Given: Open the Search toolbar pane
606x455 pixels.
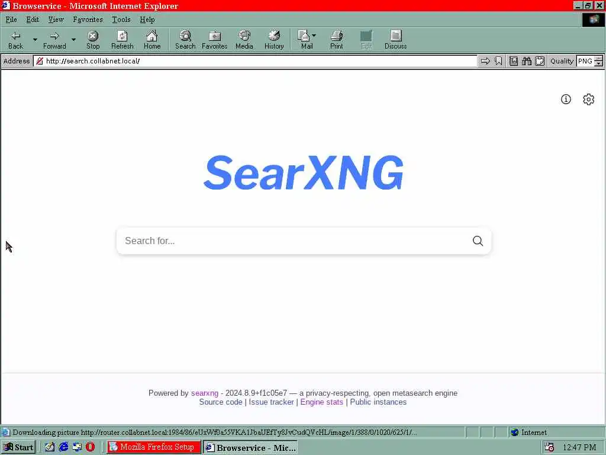Looking at the screenshot, I should [x=185, y=40].
